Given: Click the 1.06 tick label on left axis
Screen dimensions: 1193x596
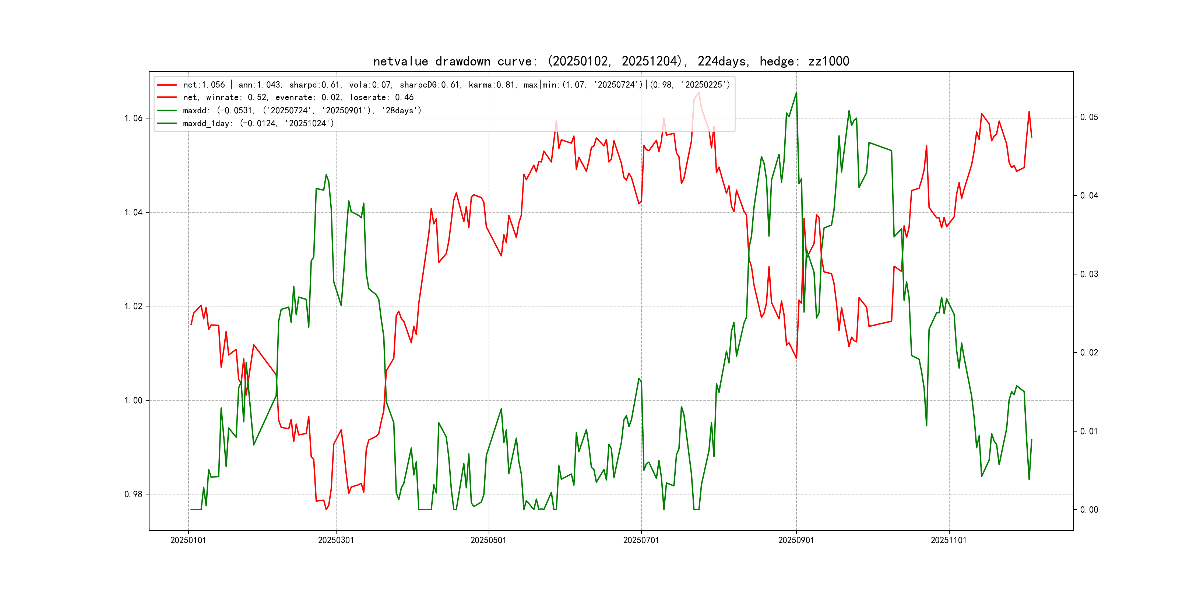Looking at the screenshot, I should [133, 118].
